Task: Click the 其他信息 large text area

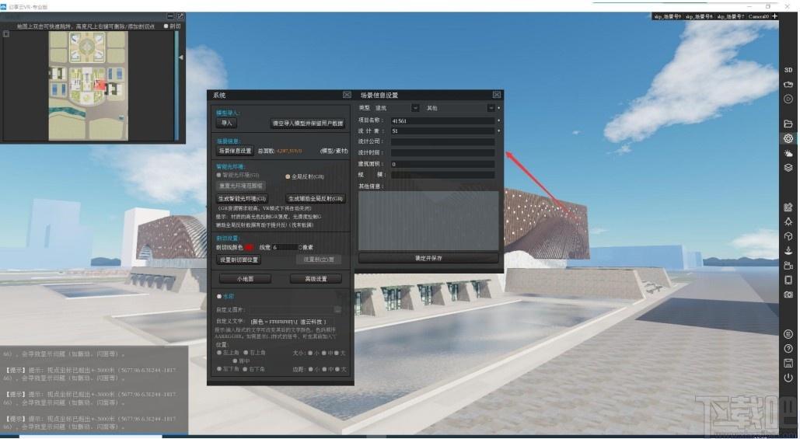Action: (x=428, y=220)
